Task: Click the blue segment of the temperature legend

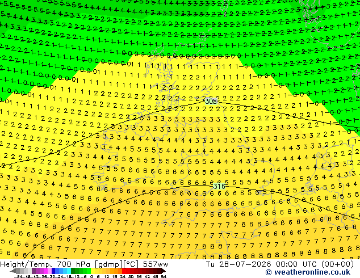Action: point(53,271)
